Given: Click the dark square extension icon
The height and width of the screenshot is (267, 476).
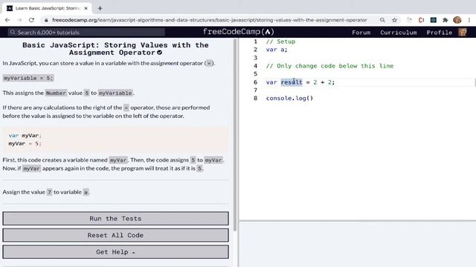Looking at the screenshot, I should coord(433,20).
